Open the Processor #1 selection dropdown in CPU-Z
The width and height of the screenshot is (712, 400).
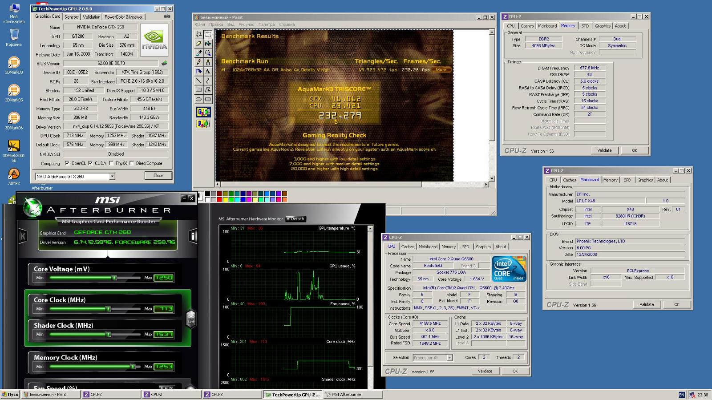(x=449, y=358)
